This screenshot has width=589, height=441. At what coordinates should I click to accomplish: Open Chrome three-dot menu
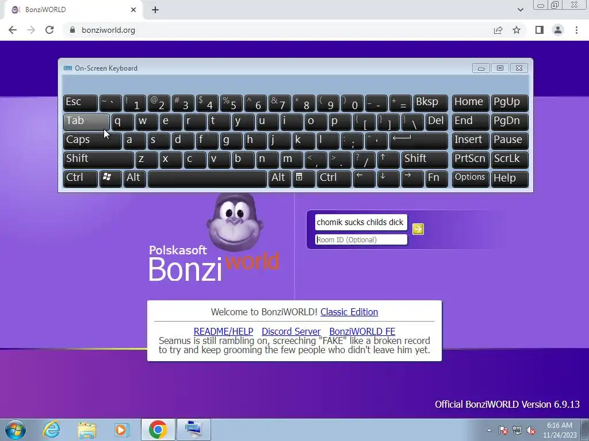[576, 30]
